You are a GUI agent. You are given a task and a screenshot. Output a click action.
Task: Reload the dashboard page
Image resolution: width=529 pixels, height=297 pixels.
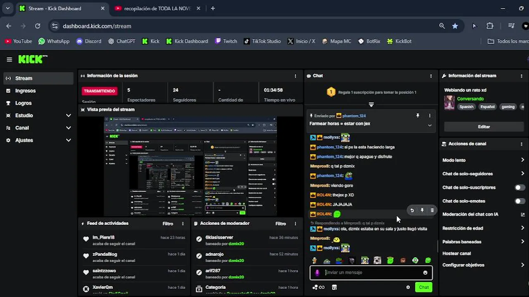point(38,26)
